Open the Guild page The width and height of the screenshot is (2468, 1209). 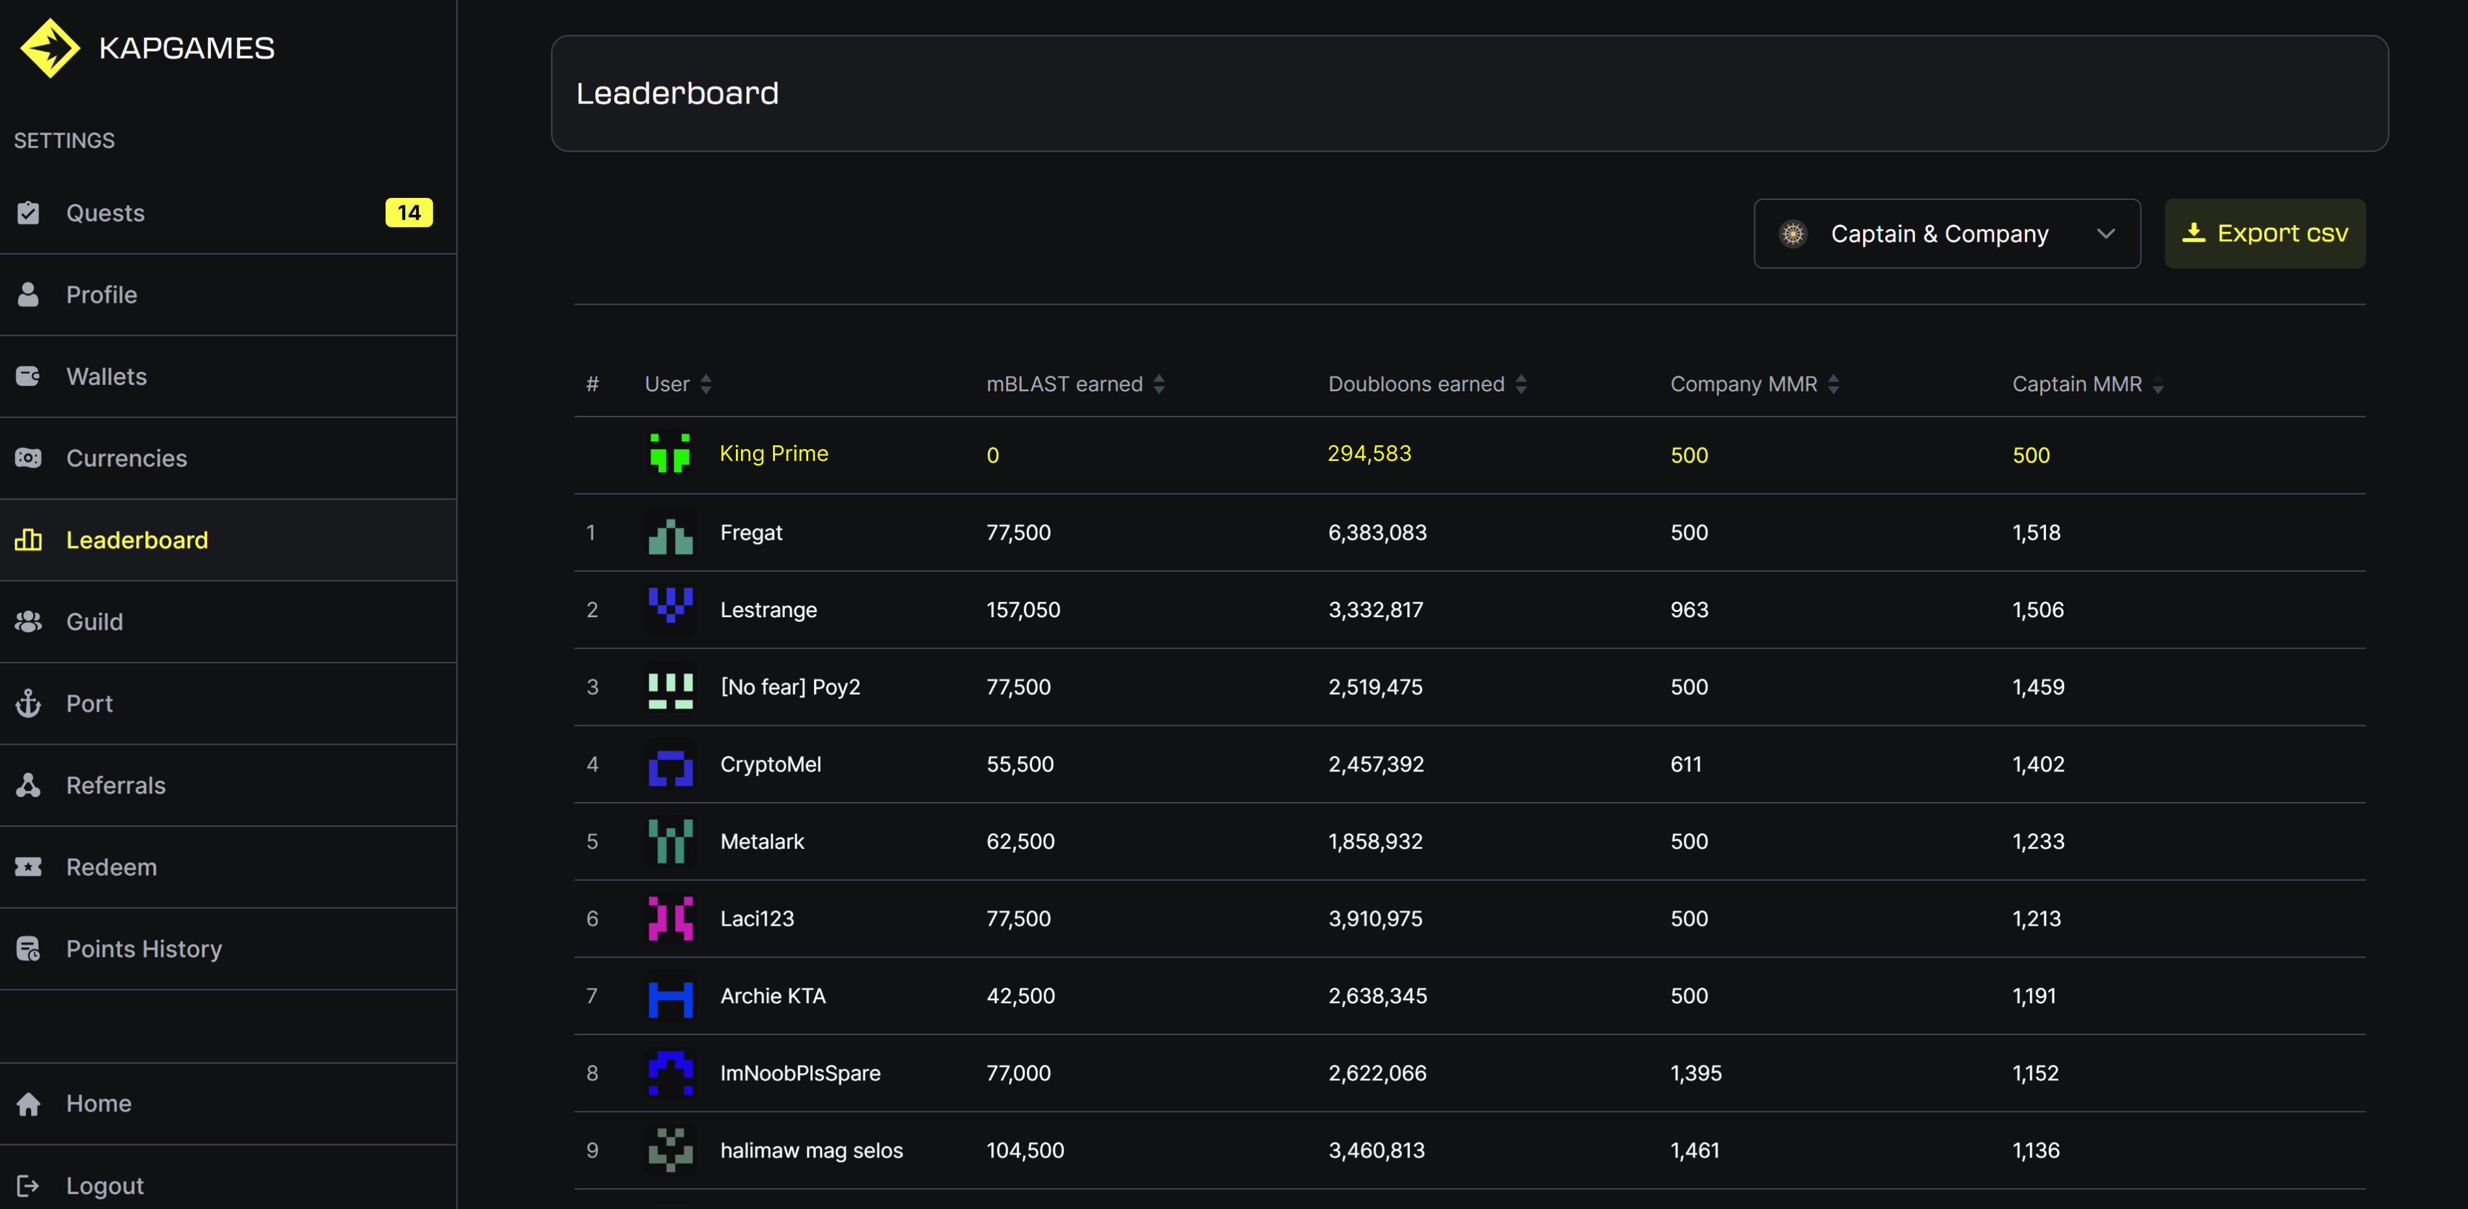228,622
